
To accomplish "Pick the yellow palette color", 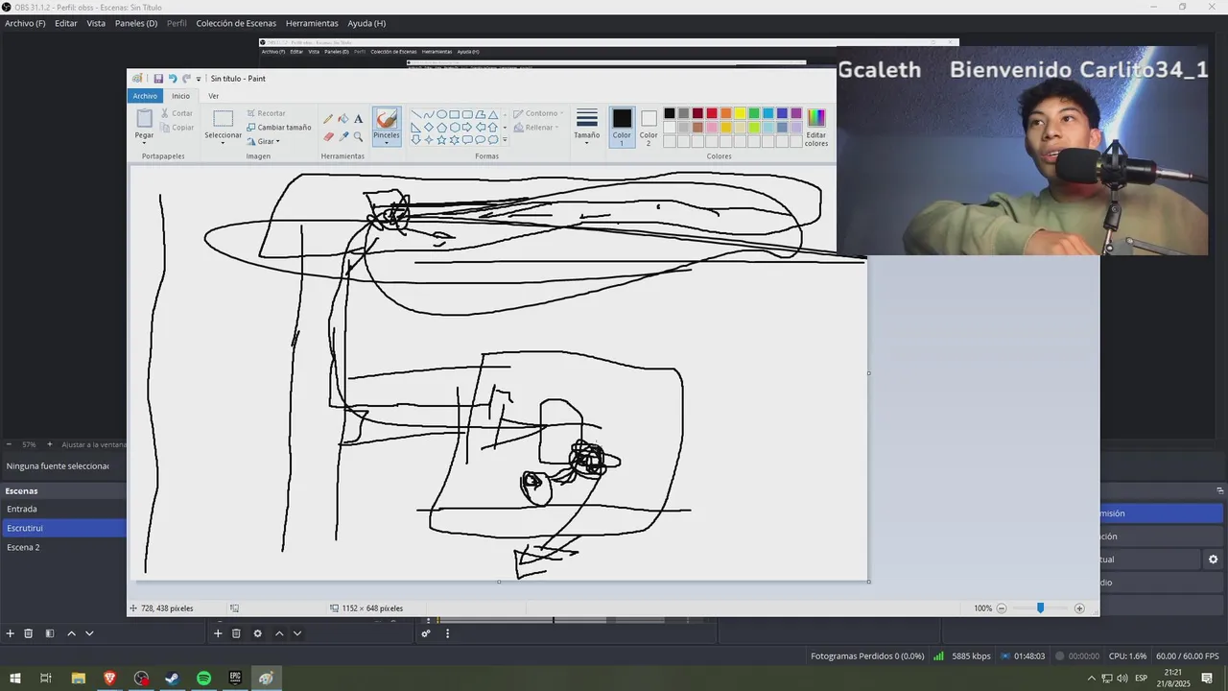I will 740,113.
